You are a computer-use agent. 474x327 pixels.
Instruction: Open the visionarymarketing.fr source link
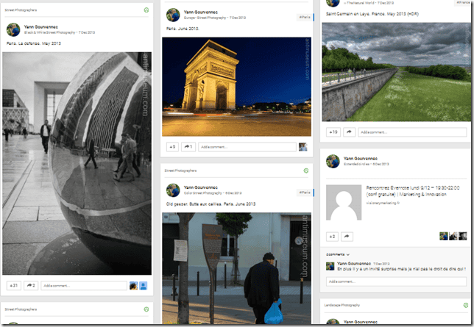pos(383,203)
